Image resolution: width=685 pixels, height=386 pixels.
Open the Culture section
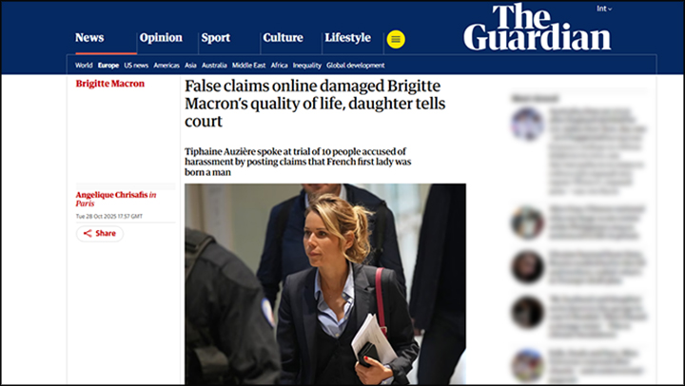[283, 37]
